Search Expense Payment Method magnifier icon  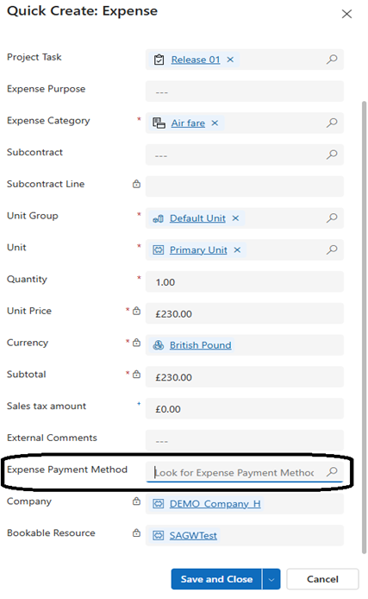pos(332,471)
